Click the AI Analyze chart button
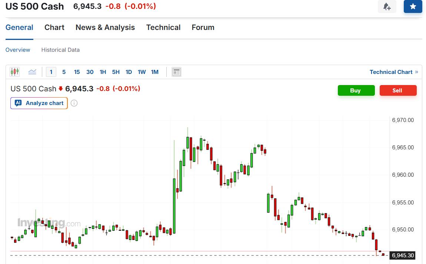Screen dimensions: 426x264 pyautogui.click(x=39, y=103)
